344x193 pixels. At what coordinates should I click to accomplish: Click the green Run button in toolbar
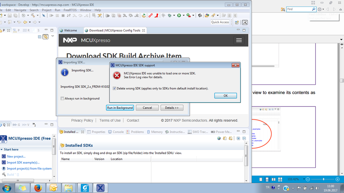[x=179, y=15]
